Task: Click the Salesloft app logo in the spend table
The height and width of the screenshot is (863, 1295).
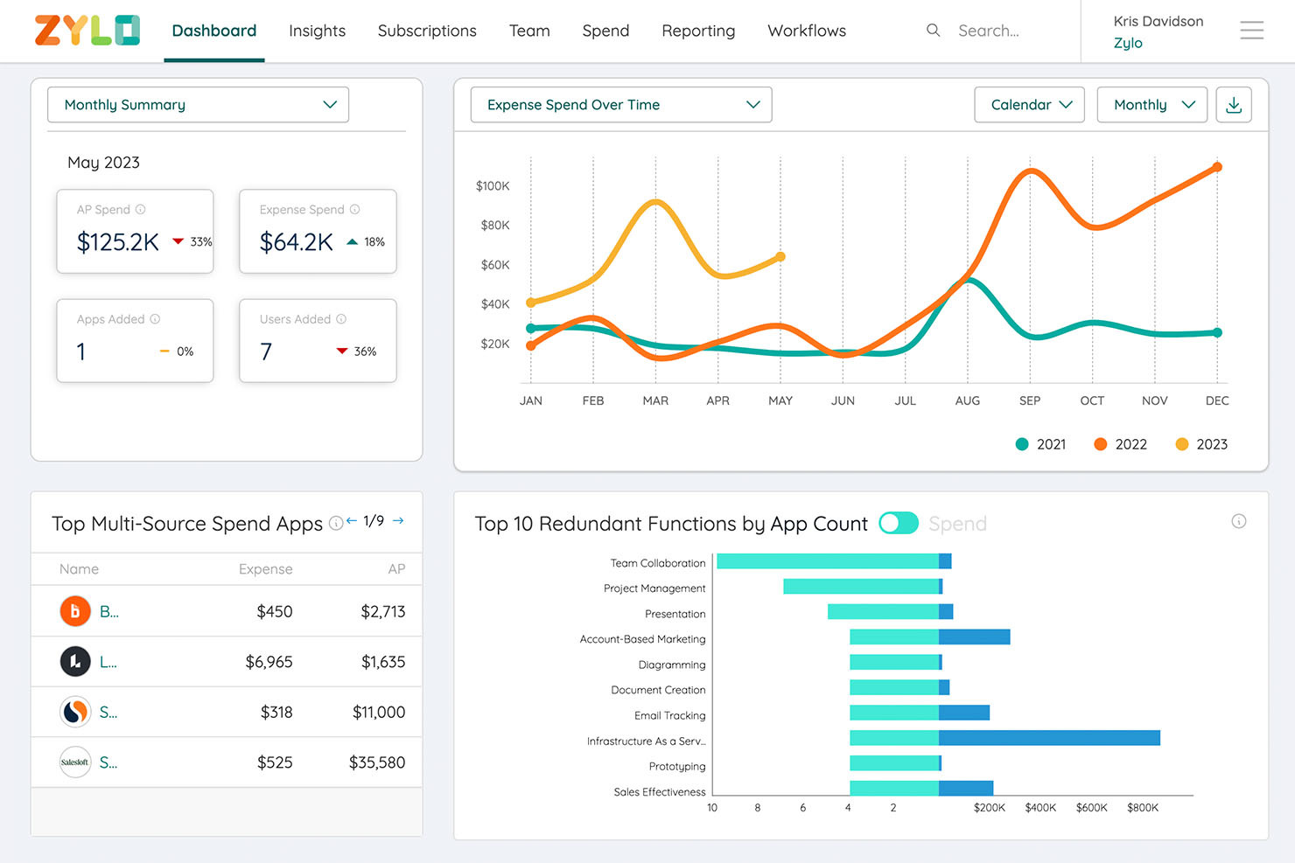Action: (x=74, y=762)
